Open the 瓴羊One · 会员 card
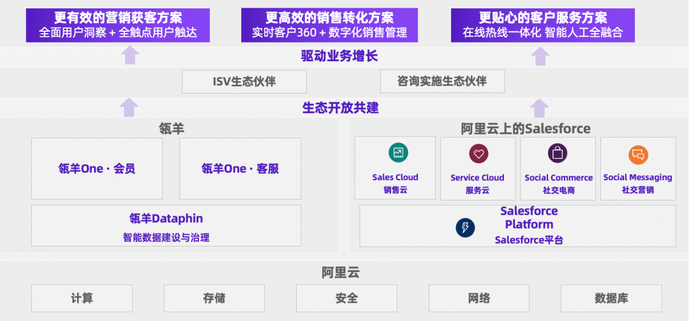The width and height of the screenshot is (689, 321). (97, 168)
